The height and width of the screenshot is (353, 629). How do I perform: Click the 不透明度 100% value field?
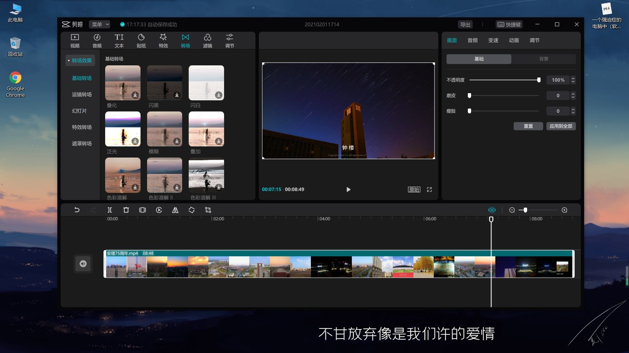558,80
